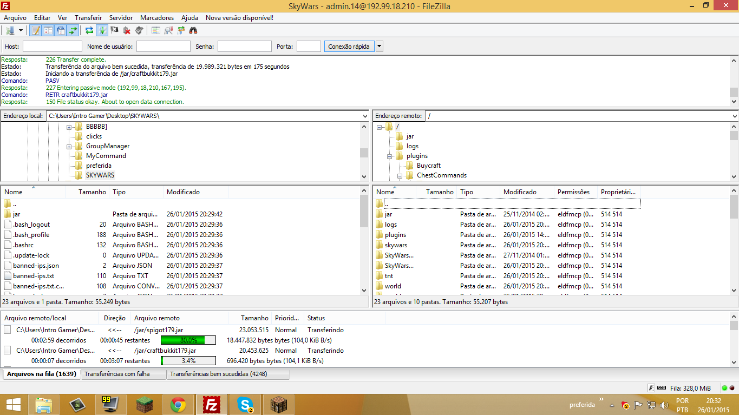The image size is (739, 415).
Task: Select Buycraft folder in remote tree
Action: pyautogui.click(x=428, y=166)
